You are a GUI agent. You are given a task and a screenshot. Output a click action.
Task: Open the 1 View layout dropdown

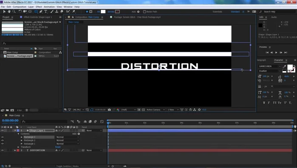[173, 110]
